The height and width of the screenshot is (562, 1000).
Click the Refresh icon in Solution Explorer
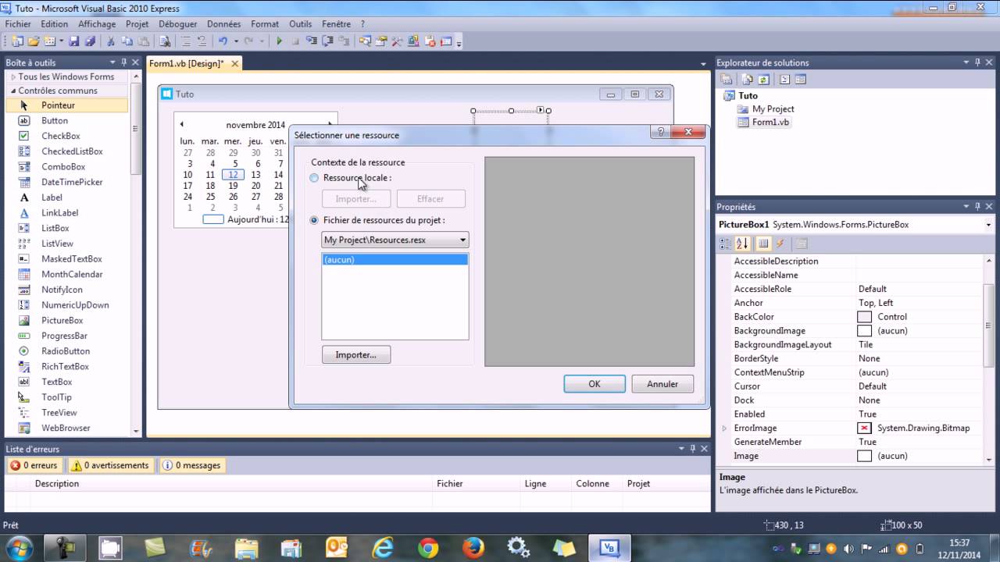click(763, 80)
